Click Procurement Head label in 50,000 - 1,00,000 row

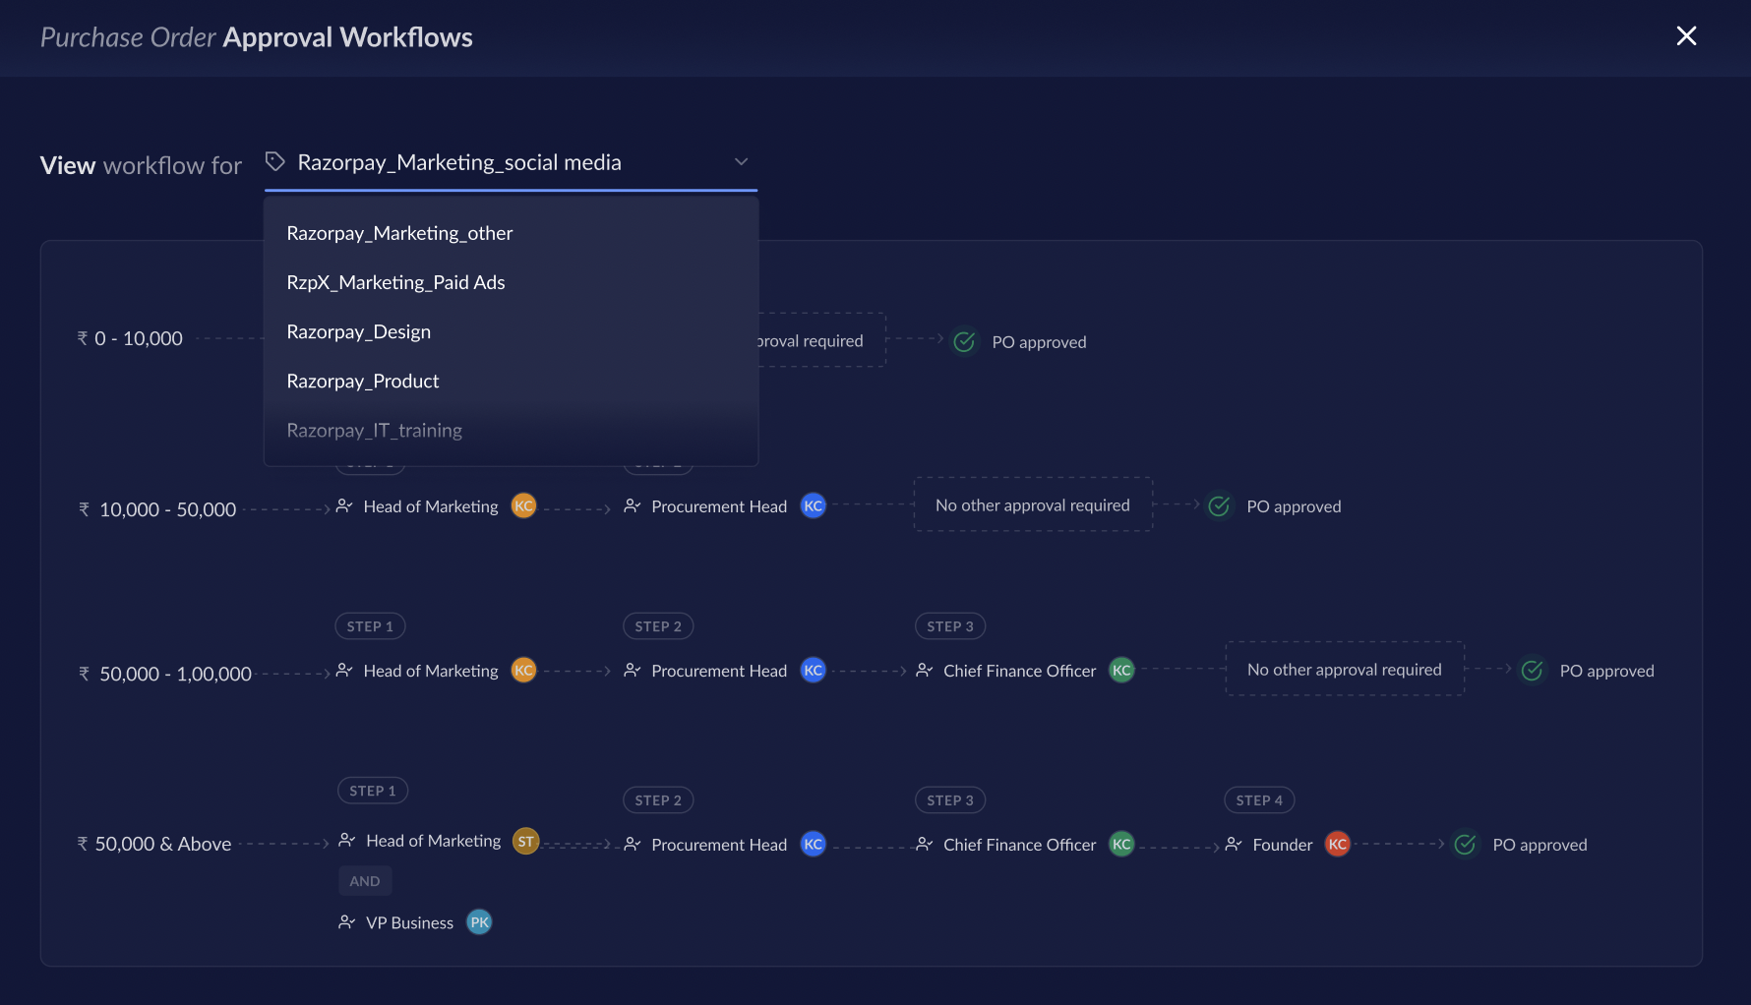719,671
